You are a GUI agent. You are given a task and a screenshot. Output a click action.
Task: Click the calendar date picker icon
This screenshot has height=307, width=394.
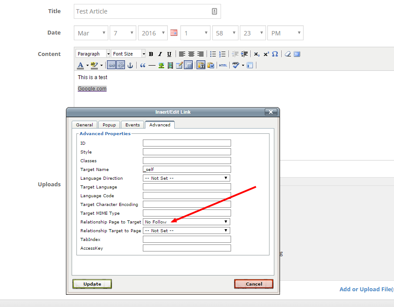pyautogui.click(x=174, y=33)
